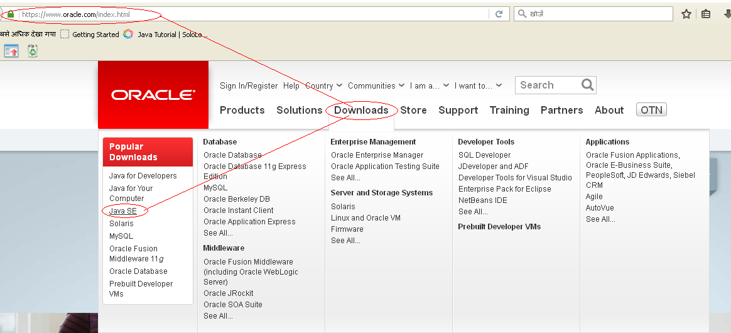Open the Getting Started bookmark
This screenshot has height=333, width=731.
tap(90, 35)
